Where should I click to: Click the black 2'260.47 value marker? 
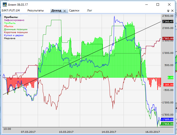(x=168, y=21)
